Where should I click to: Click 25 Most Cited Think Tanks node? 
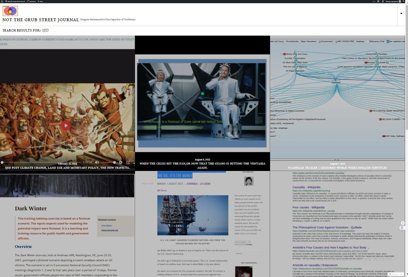click(295, 62)
